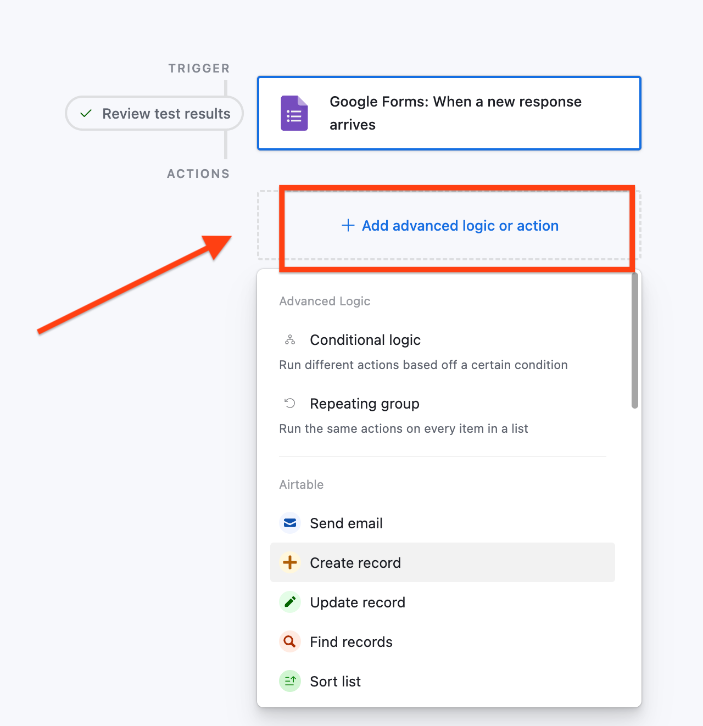
Task: Select Find records action
Action: pos(351,641)
